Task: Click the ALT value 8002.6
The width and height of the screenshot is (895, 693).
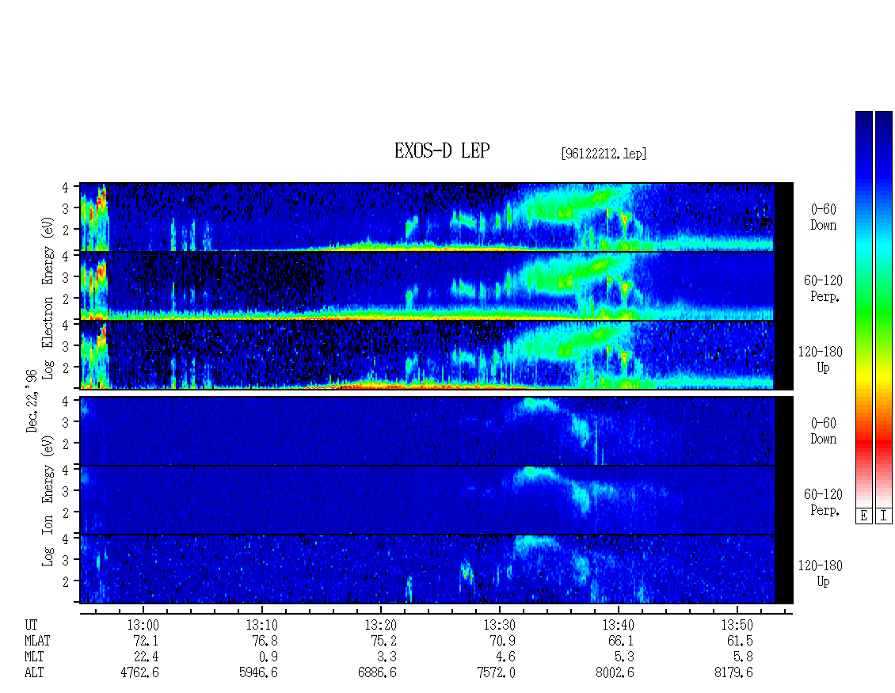Action: pos(615,673)
